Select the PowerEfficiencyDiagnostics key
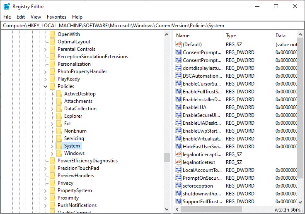The height and width of the screenshot is (214, 305). pos(87,161)
